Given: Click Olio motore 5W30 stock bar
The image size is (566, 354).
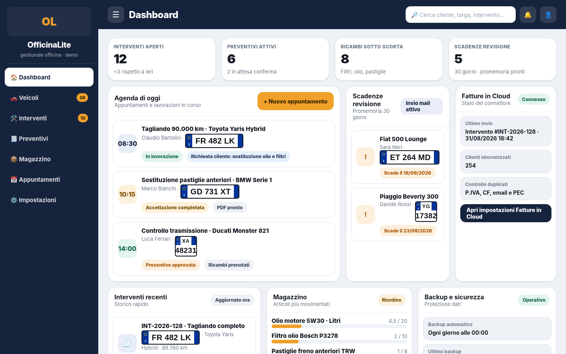Looking at the screenshot, I should coord(339,326).
